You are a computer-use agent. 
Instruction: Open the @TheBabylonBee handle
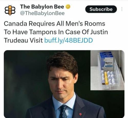point(42,13)
